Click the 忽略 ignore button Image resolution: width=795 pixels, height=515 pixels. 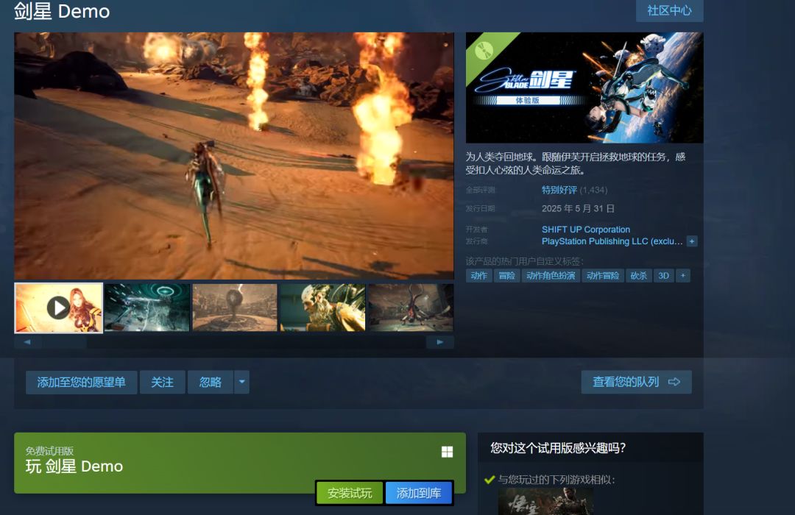(x=211, y=382)
